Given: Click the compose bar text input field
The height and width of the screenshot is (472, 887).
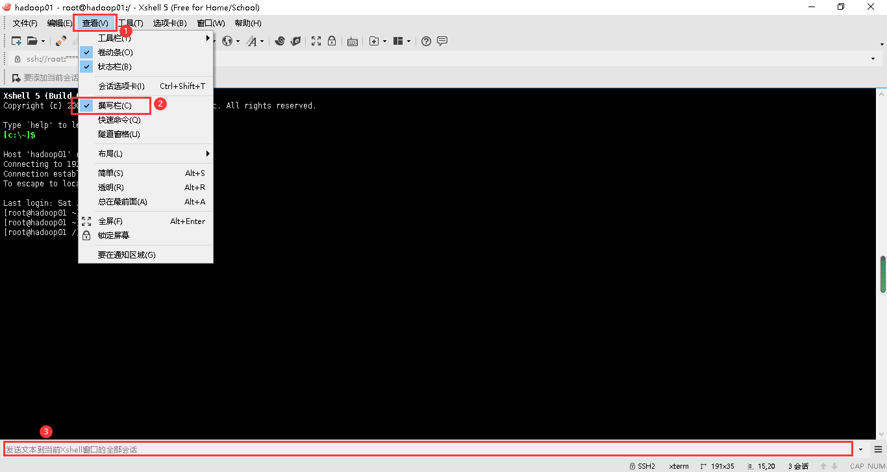Looking at the screenshot, I should coord(427,449).
